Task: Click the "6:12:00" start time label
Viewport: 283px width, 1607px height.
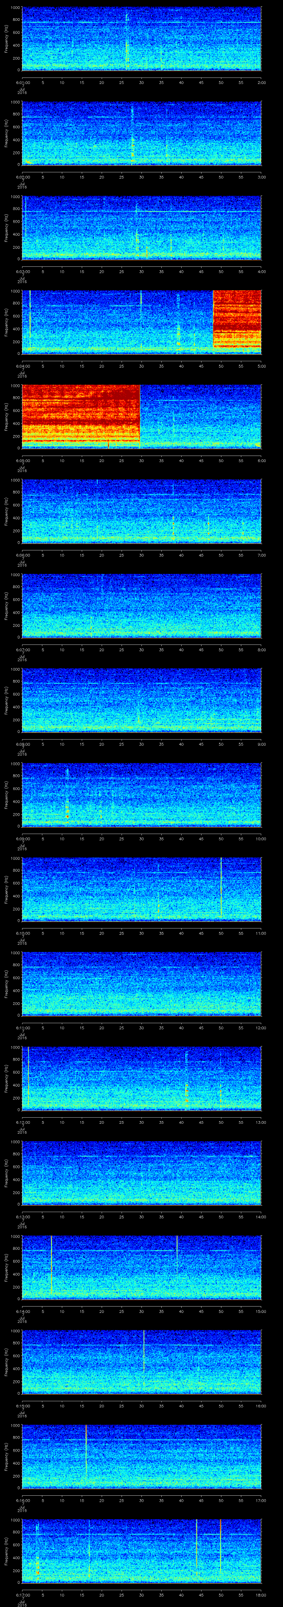Action: pos(23,1122)
